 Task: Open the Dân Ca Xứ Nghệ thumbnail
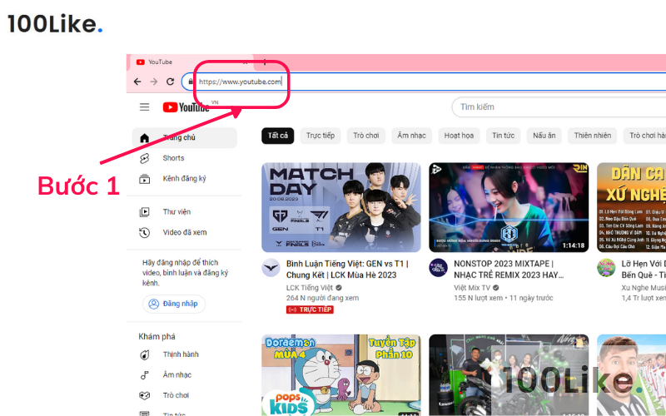point(631,207)
